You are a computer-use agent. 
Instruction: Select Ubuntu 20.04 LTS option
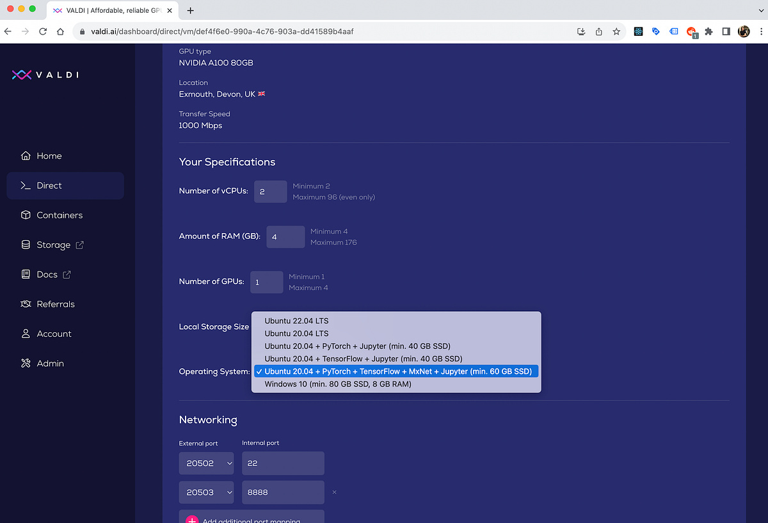click(x=397, y=334)
